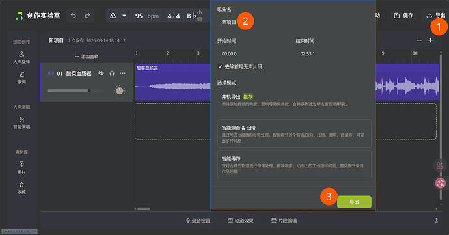The image size is (449, 235).
Task: Select the 酸菜血肠谣 audio clip on timeline
Action: click(172, 83)
